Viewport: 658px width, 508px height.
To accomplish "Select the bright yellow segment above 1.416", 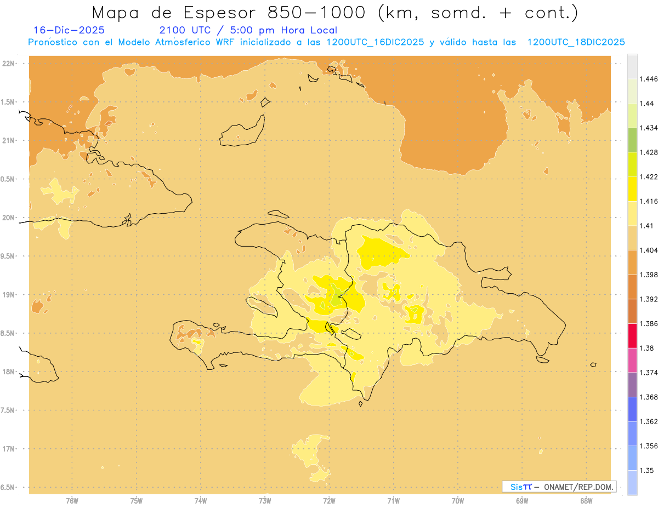I will [x=632, y=189].
